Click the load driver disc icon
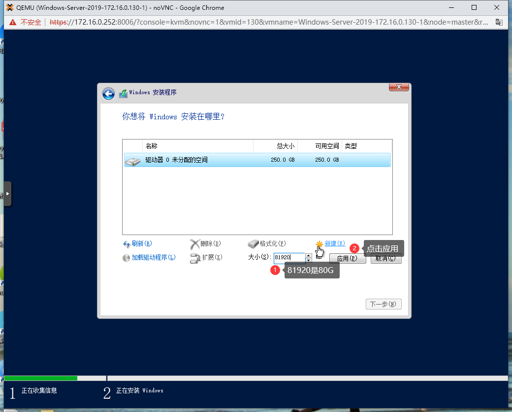Image resolution: width=512 pixels, height=412 pixels. 127,258
